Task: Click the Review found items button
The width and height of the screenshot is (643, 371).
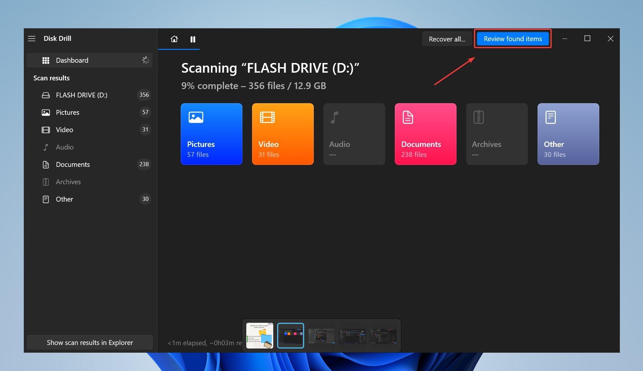Action: coord(512,39)
